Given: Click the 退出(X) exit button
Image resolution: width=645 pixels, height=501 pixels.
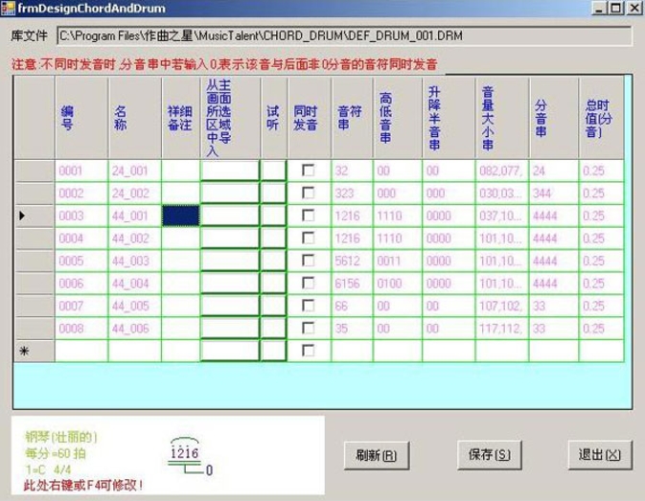Looking at the screenshot, I should pos(600,455).
